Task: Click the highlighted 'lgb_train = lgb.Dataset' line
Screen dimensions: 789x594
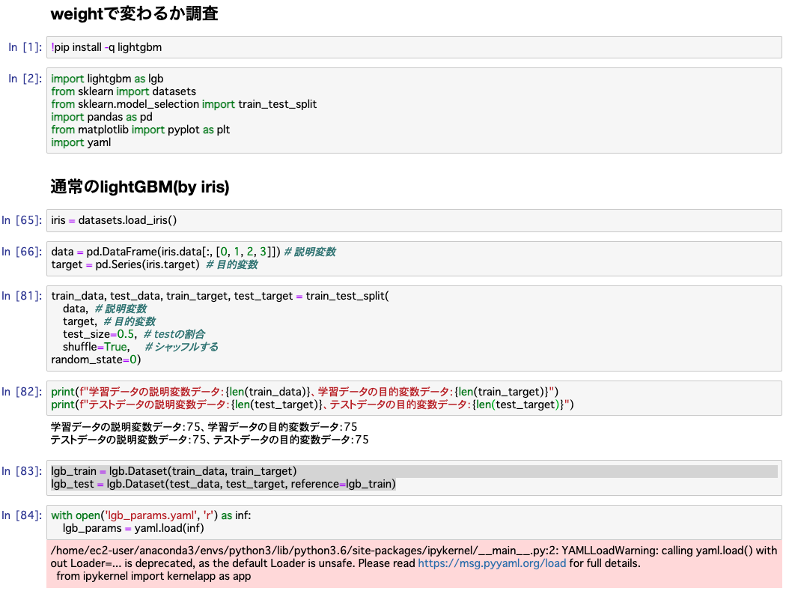Action: click(174, 471)
